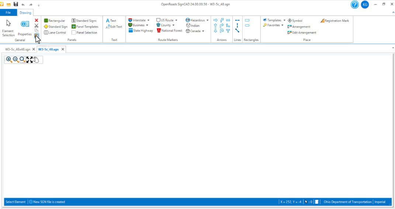Expand the County route dropdown
The height and width of the screenshot is (209, 395).
point(173,25)
